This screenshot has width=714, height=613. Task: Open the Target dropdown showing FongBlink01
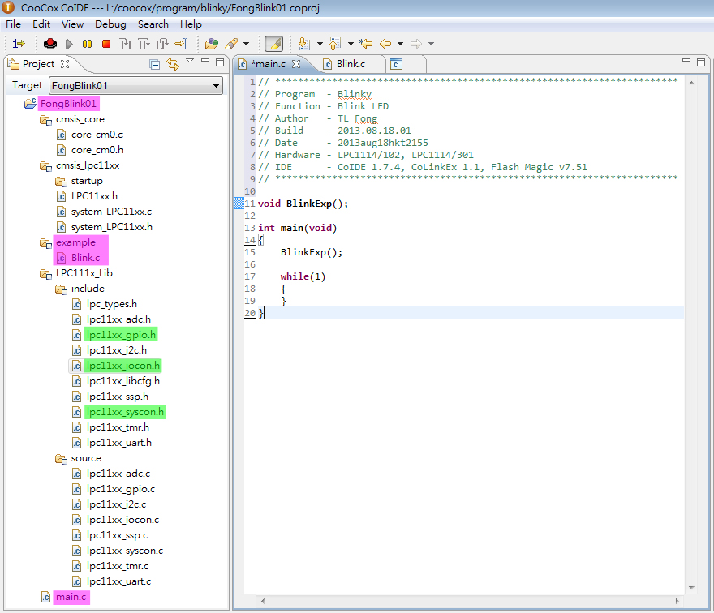pyautogui.click(x=135, y=85)
